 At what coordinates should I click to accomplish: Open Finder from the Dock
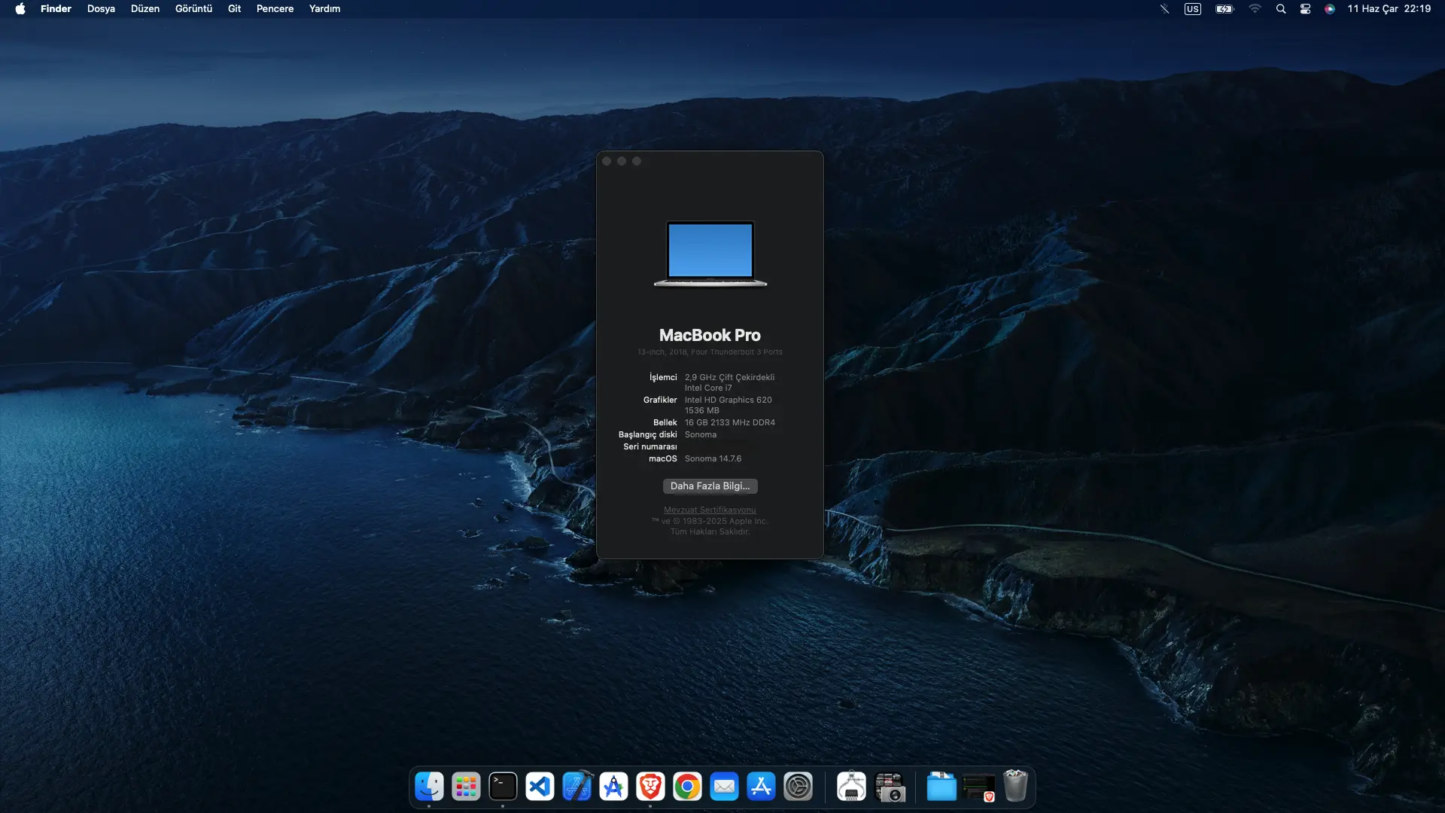(x=429, y=787)
